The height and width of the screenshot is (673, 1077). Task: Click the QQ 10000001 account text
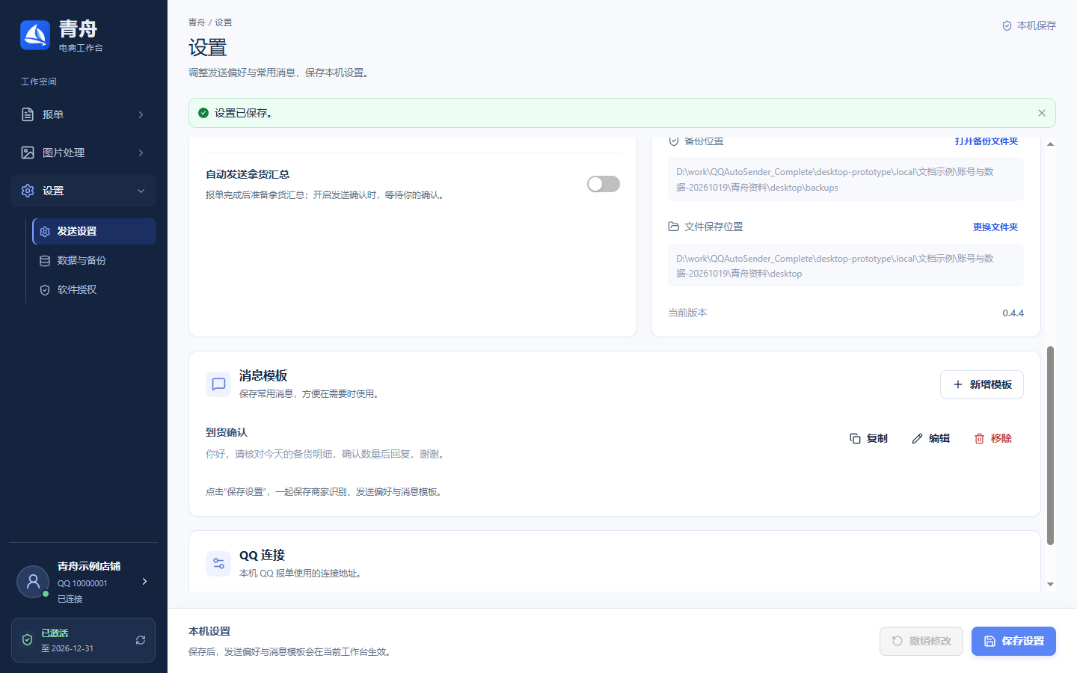pos(82,583)
